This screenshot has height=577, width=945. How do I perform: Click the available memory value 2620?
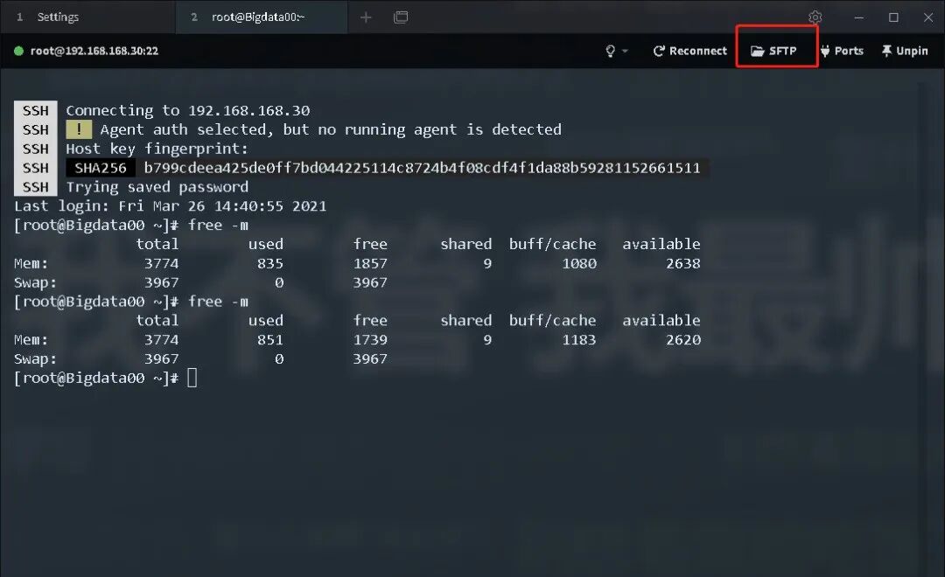pyautogui.click(x=682, y=340)
